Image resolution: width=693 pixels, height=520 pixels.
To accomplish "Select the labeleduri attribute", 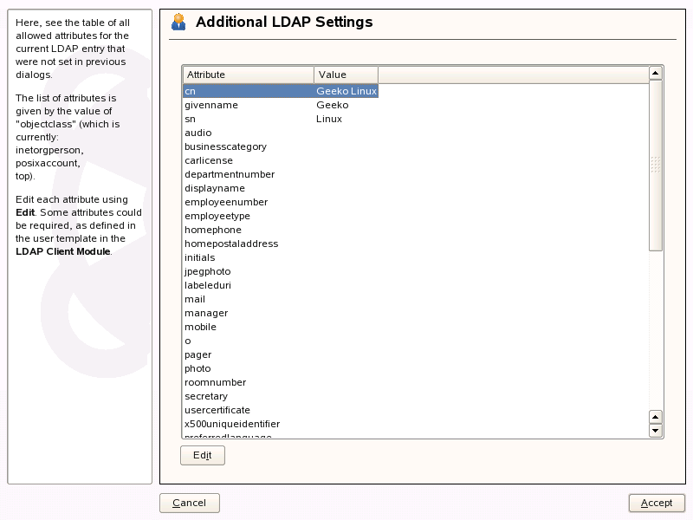I will pyautogui.click(x=208, y=285).
